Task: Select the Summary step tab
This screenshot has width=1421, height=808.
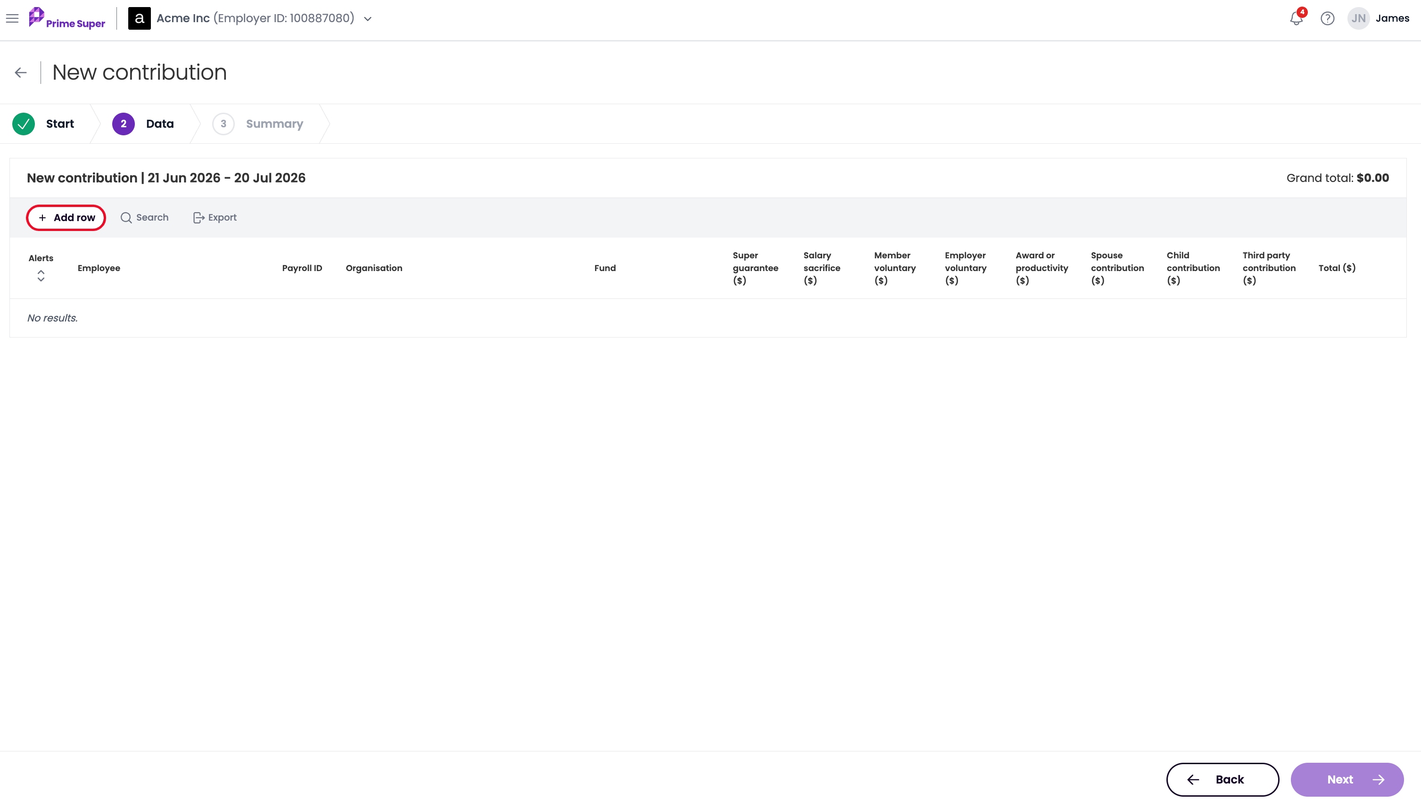Action: pos(258,124)
